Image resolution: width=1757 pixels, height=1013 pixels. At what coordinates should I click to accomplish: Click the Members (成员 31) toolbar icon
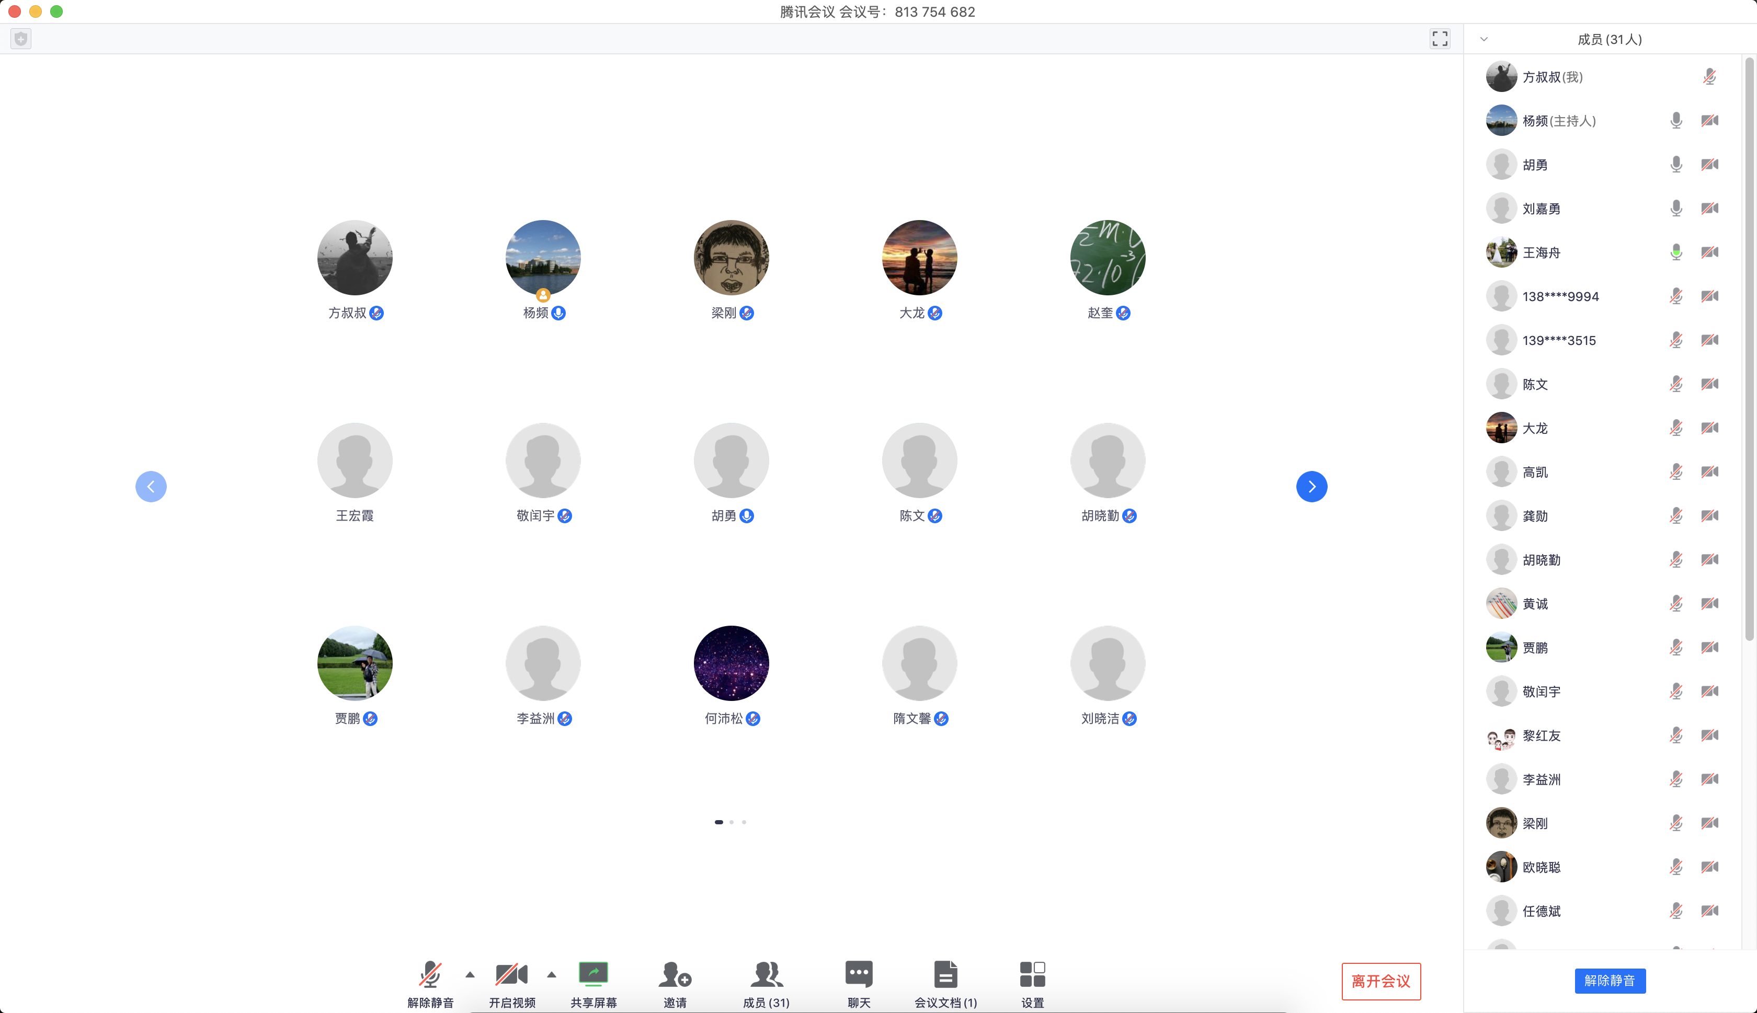pos(766,975)
